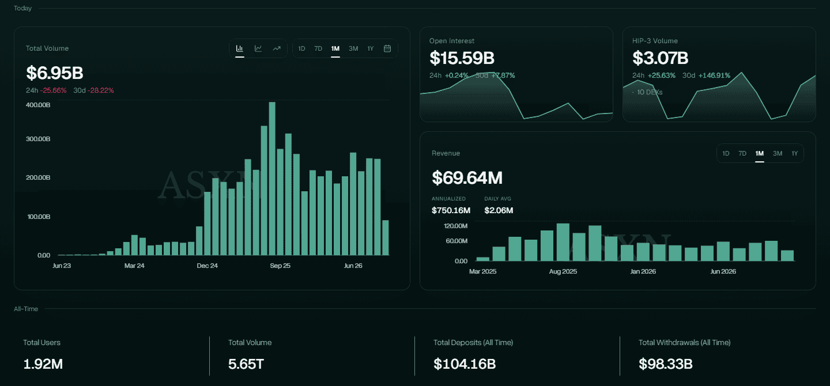Click the 10 DEXs label

point(650,92)
